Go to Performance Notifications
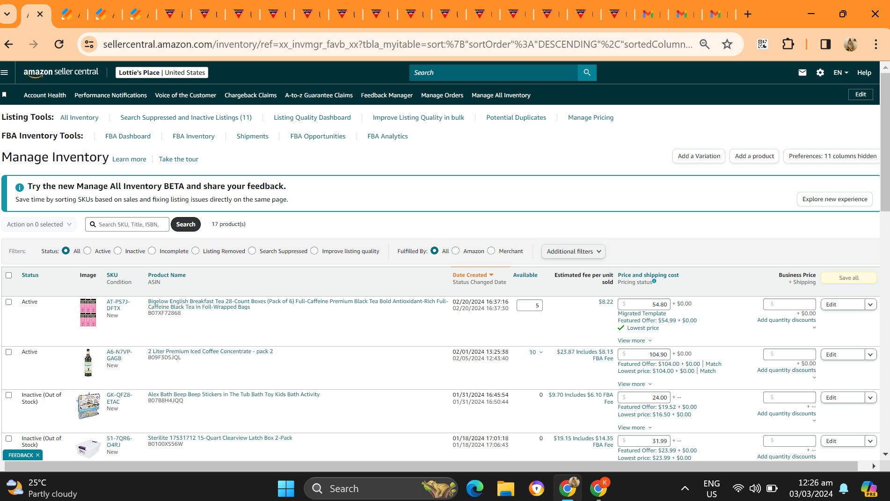 [110, 95]
